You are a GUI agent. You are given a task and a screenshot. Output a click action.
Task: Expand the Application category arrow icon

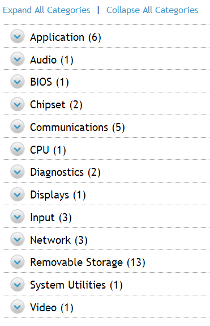click(18, 36)
